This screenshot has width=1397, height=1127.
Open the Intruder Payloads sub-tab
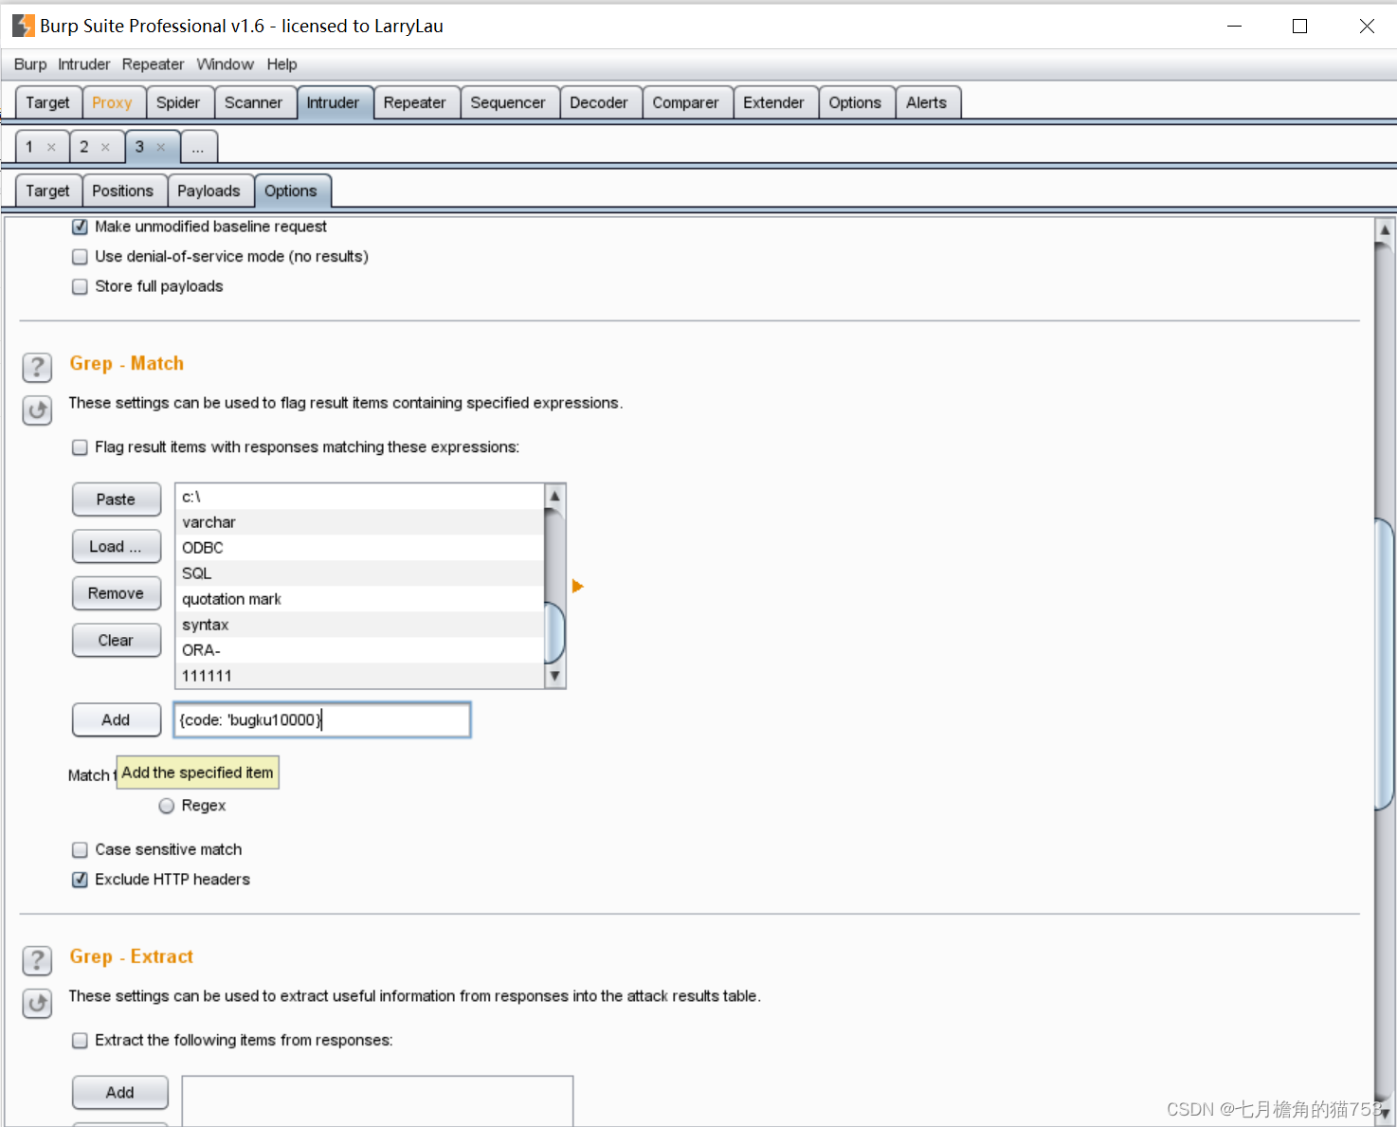pyautogui.click(x=209, y=191)
